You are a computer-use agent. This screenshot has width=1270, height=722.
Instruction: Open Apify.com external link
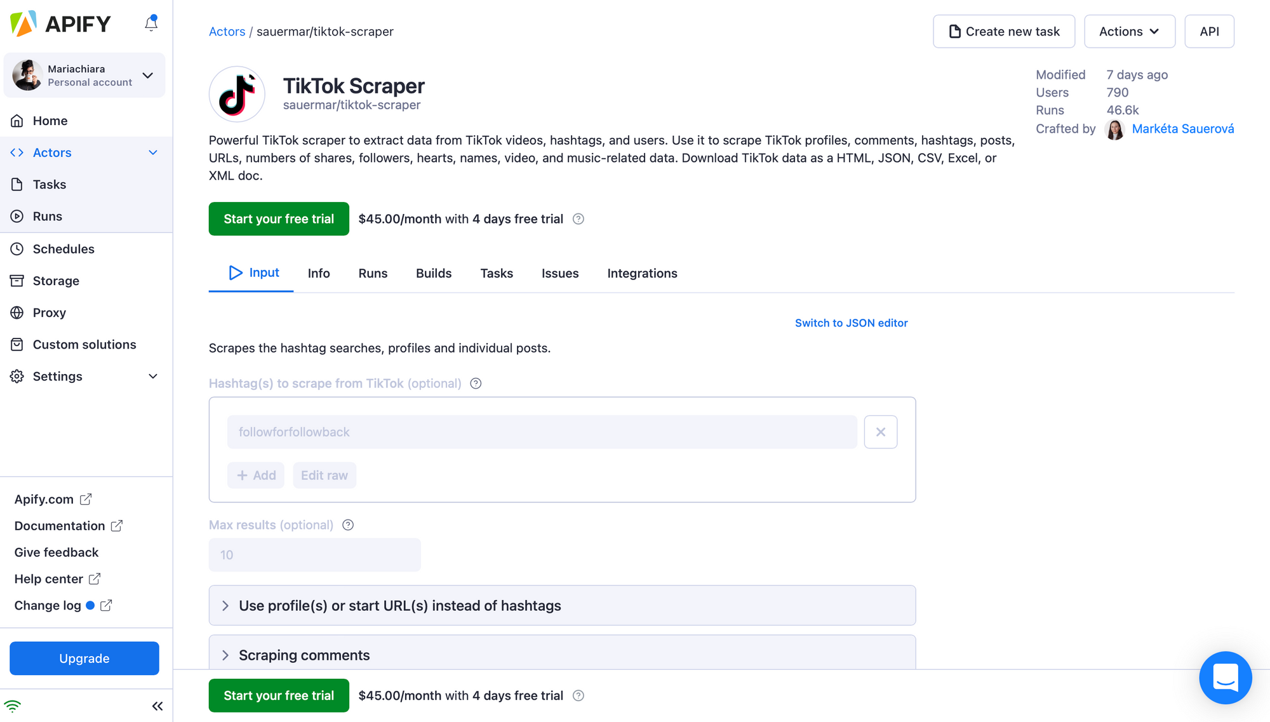[53, 499]
